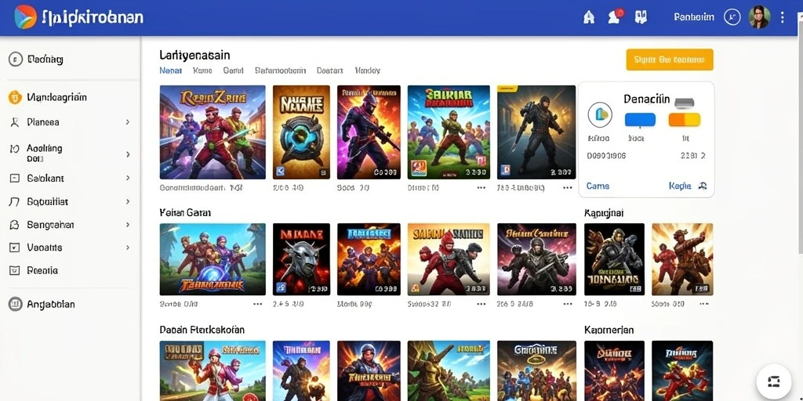
Task: Click the colorful play logo in header
Action: tap(26, 17)
